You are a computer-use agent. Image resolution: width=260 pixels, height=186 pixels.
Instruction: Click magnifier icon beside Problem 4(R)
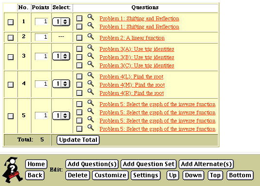(x=91, y=92)
